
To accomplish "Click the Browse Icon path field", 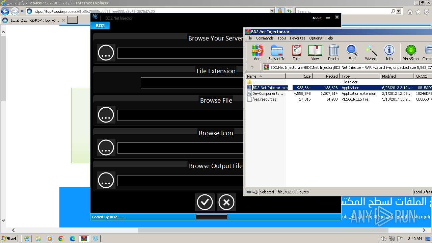I will (180, 148).
